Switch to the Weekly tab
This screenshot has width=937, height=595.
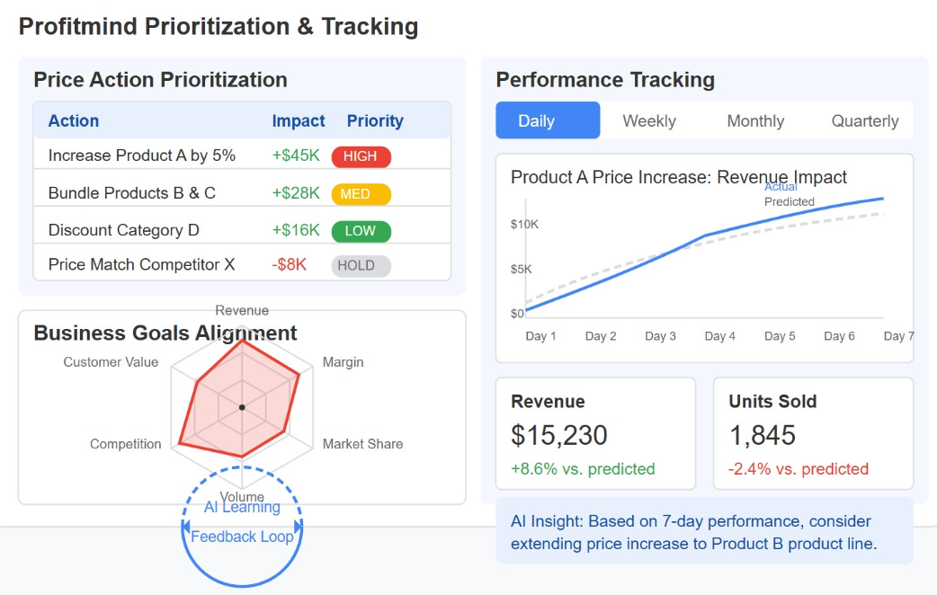[x=648, y=120]
